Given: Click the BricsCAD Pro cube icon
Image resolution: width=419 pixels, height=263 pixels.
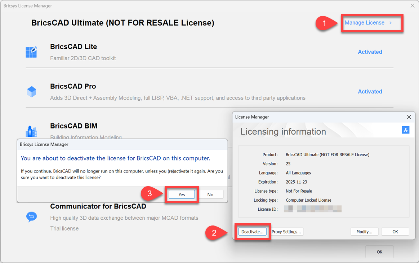Looking at the screenshot, I should tap(32, 92).
